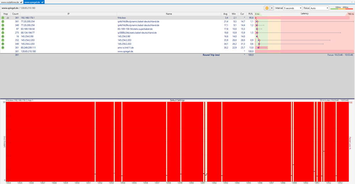Click the hop 1 green circle icon
This screenshot has height=184, width=355.
point(3,18)
